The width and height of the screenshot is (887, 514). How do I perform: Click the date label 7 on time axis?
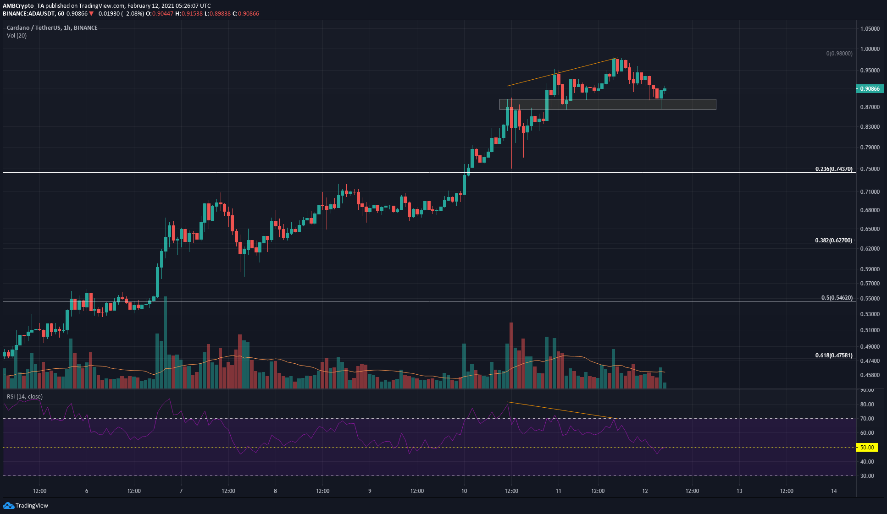coord(181,491)
